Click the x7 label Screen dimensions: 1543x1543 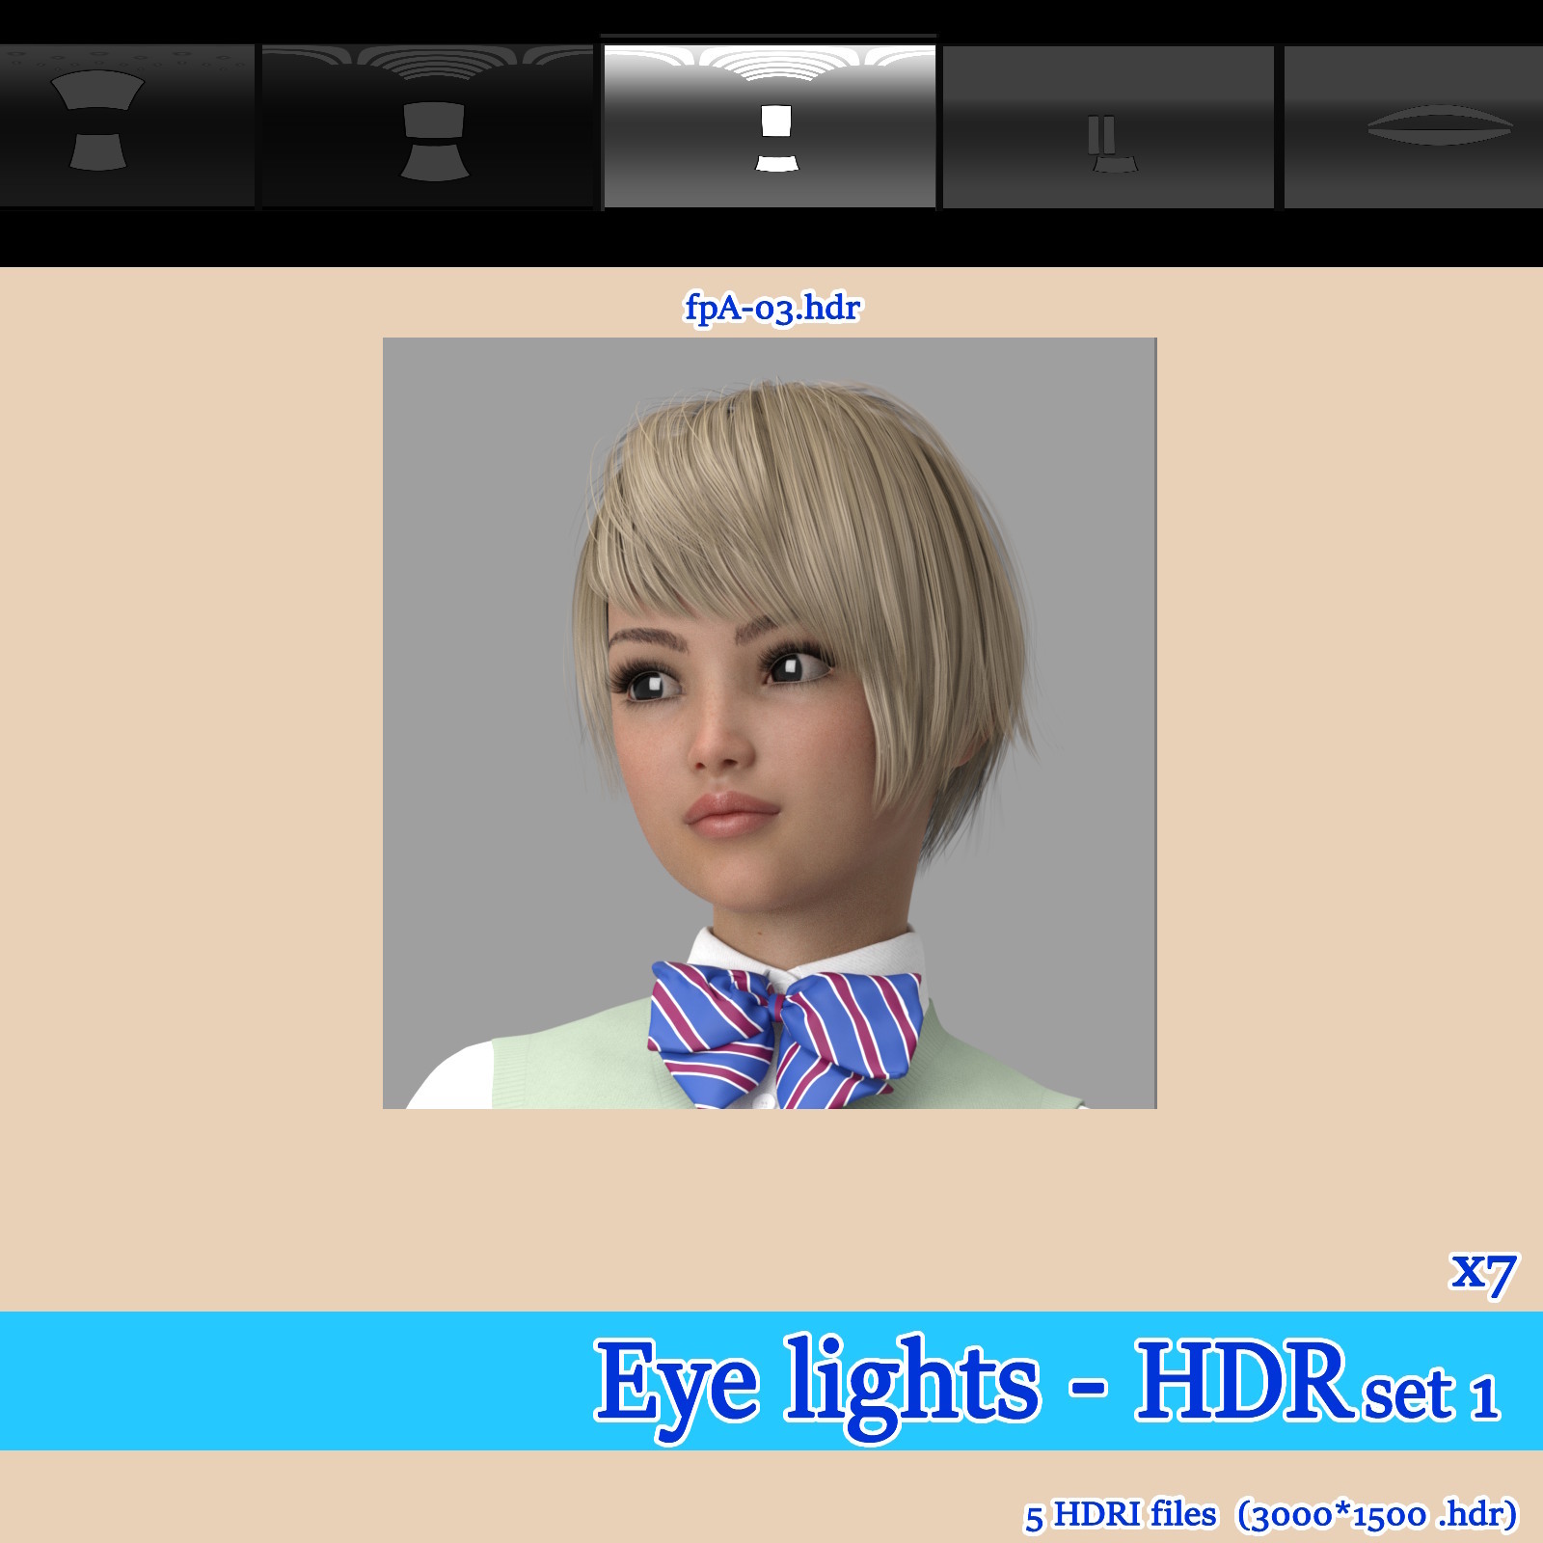pyautogui.click(x=1483, y=1274)
